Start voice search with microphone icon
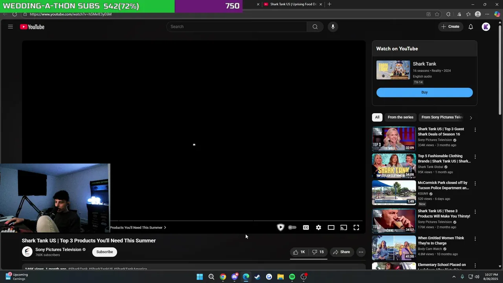 (x=333, y=27)
